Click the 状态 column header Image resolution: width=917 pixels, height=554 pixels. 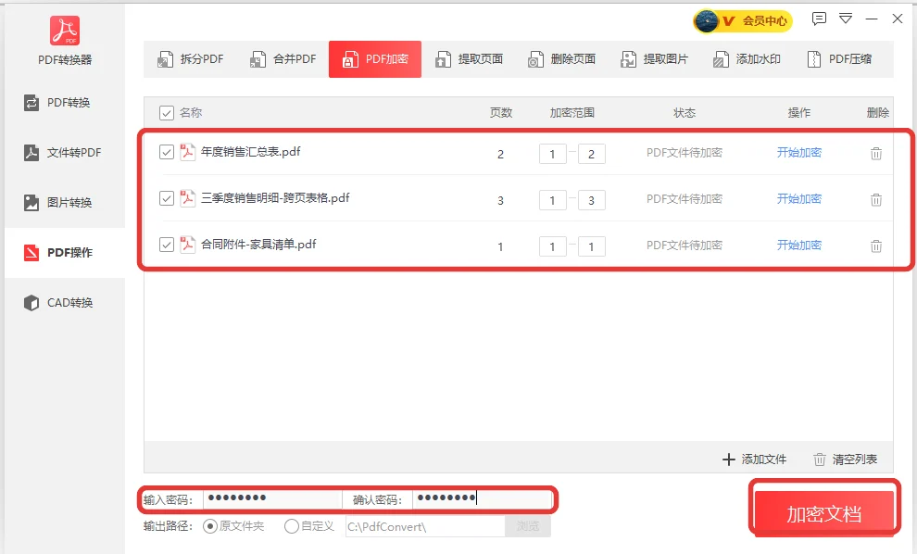click(x=685, y=113)
